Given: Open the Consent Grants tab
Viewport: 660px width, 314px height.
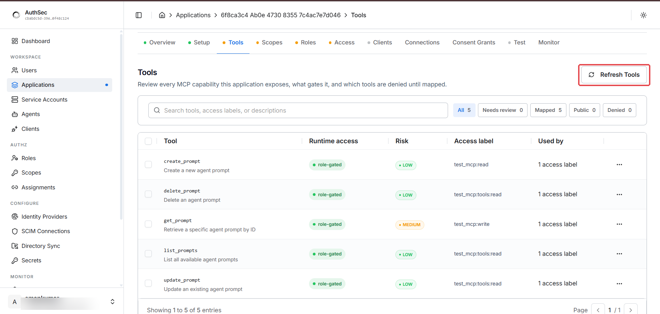Looking at the screenshot, I should (474, 42).
